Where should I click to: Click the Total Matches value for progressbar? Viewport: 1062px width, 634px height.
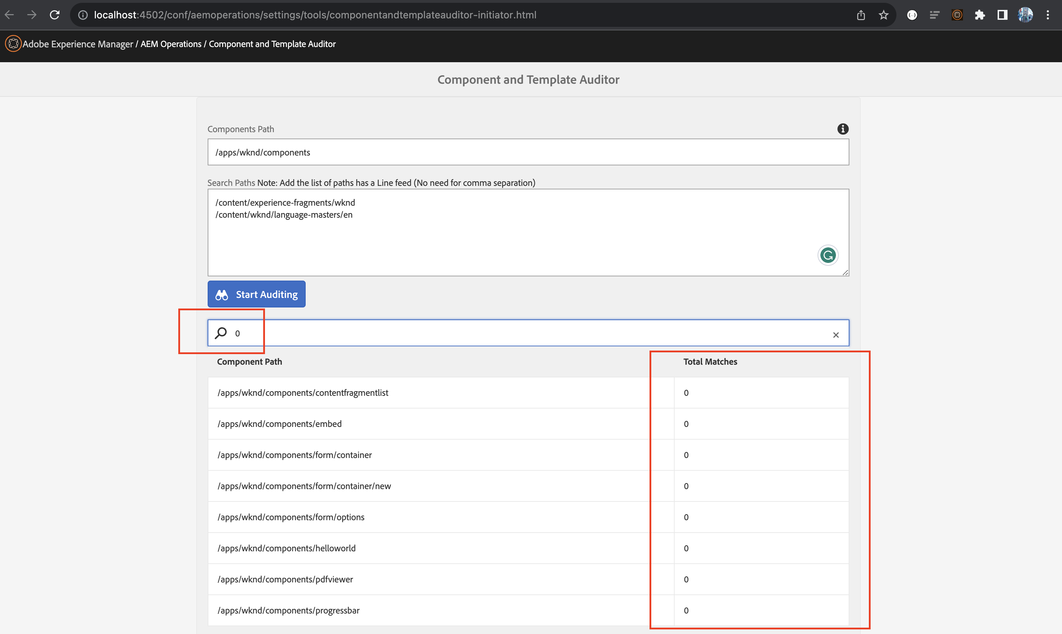click(x=686, y=611)
